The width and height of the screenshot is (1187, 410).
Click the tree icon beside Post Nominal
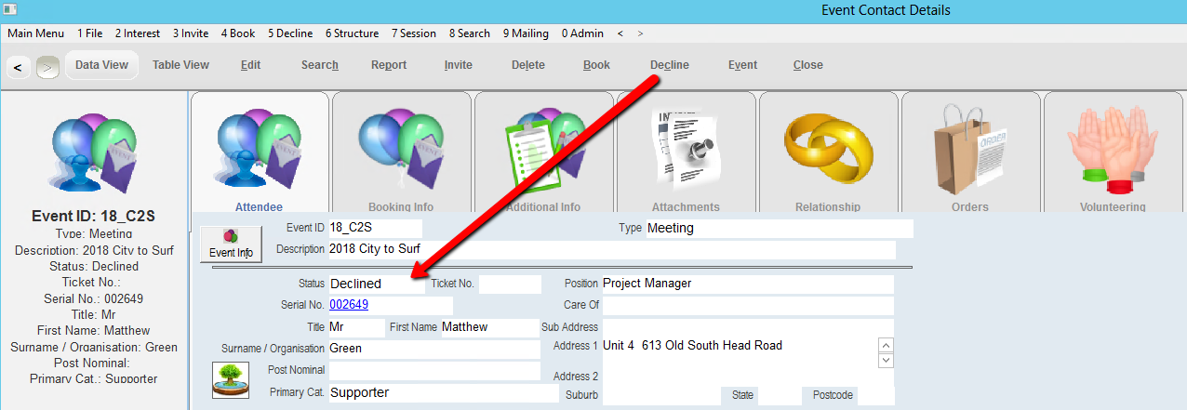pyautogui.click(x=230, y=379)
